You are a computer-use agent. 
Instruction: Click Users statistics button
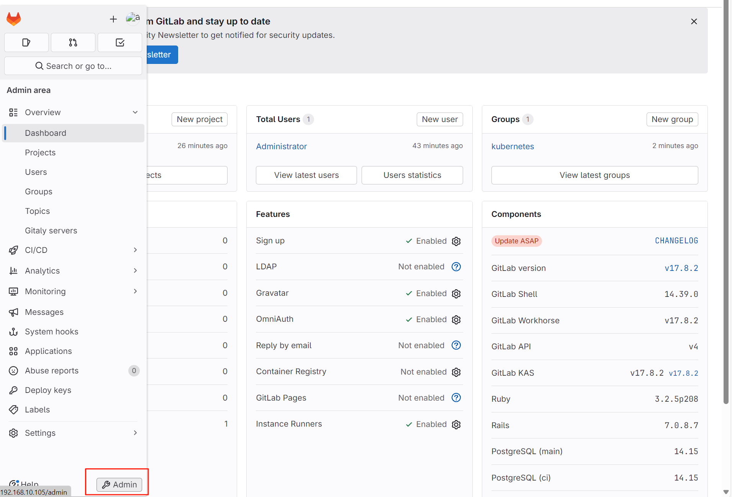click(412, 175)
